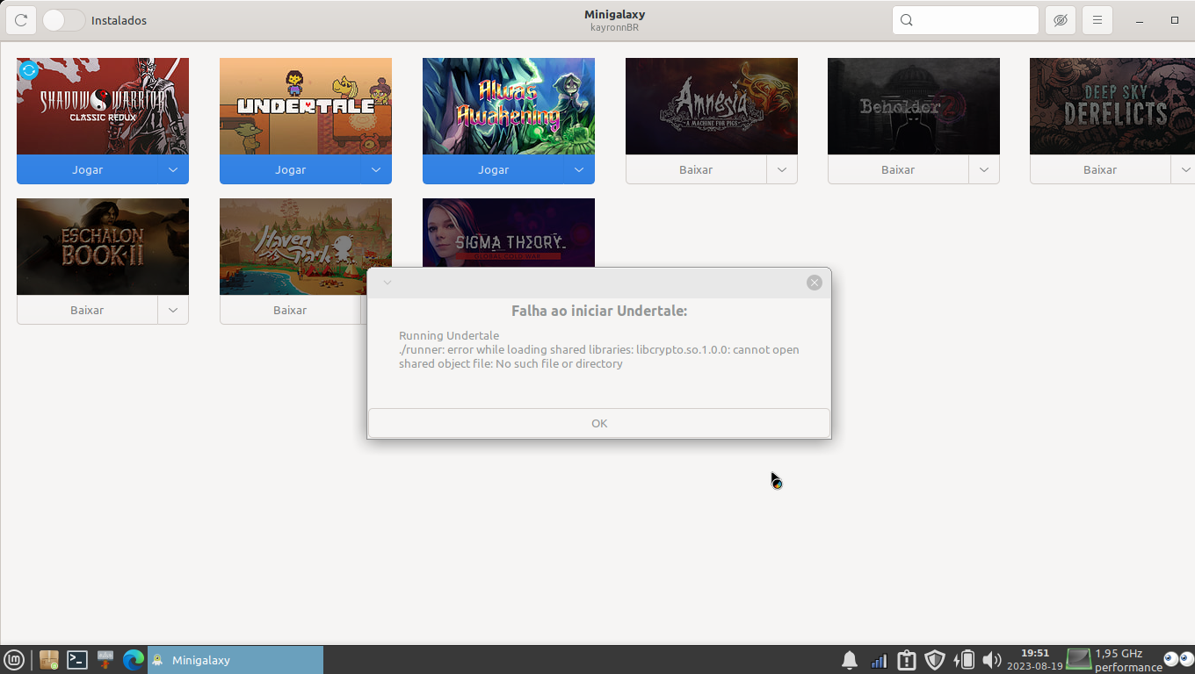Expand Deep Sky Derelicts options dropdown
The image size is (1195, 674).
(x=1185, y=169)
